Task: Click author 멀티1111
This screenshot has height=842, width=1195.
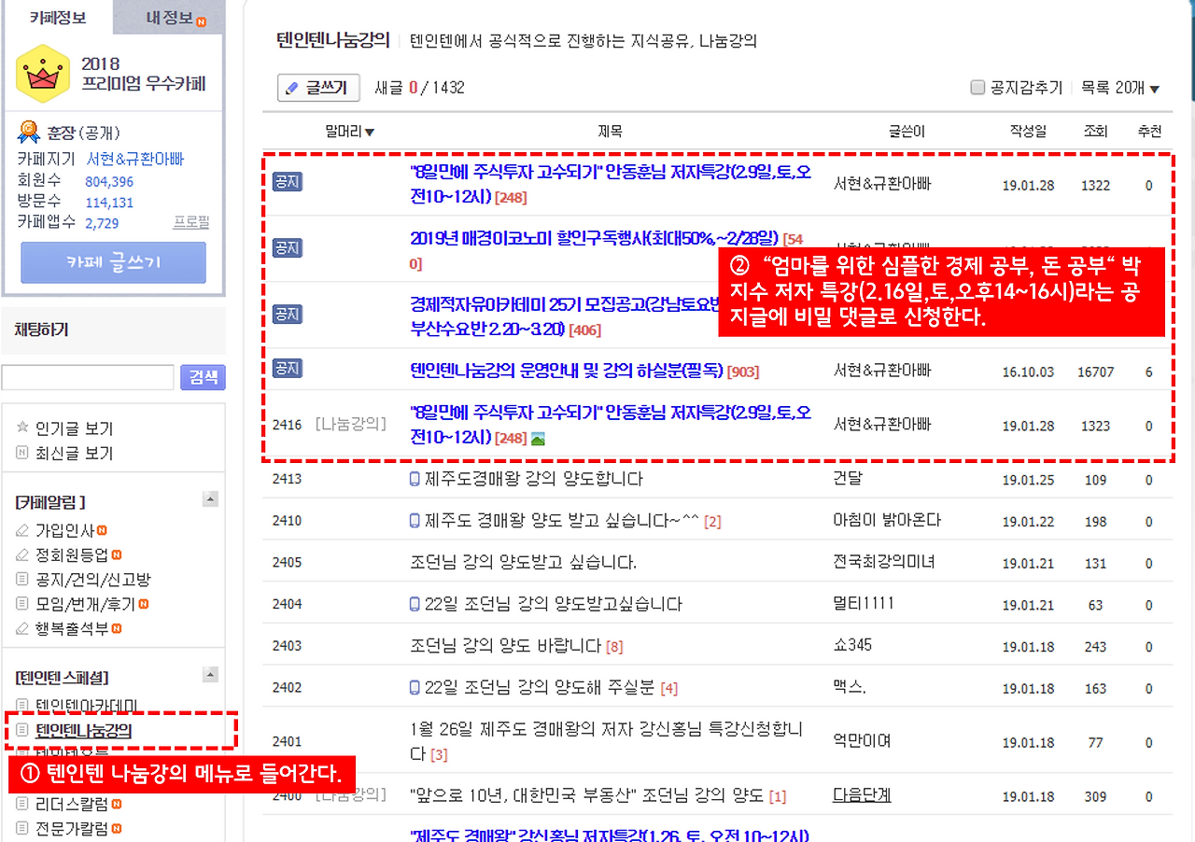Action: point(864,604)
